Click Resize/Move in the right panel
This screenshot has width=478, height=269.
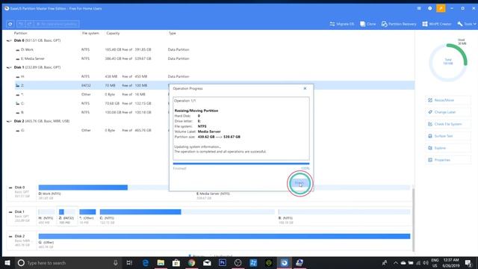pos(448,100)
